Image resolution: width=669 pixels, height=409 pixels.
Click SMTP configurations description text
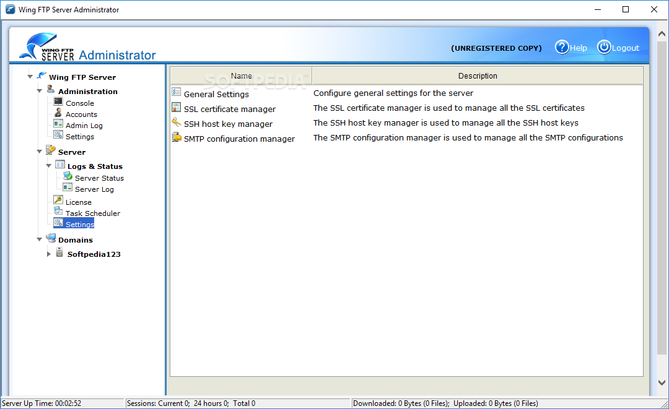click(x=468, y=137)
